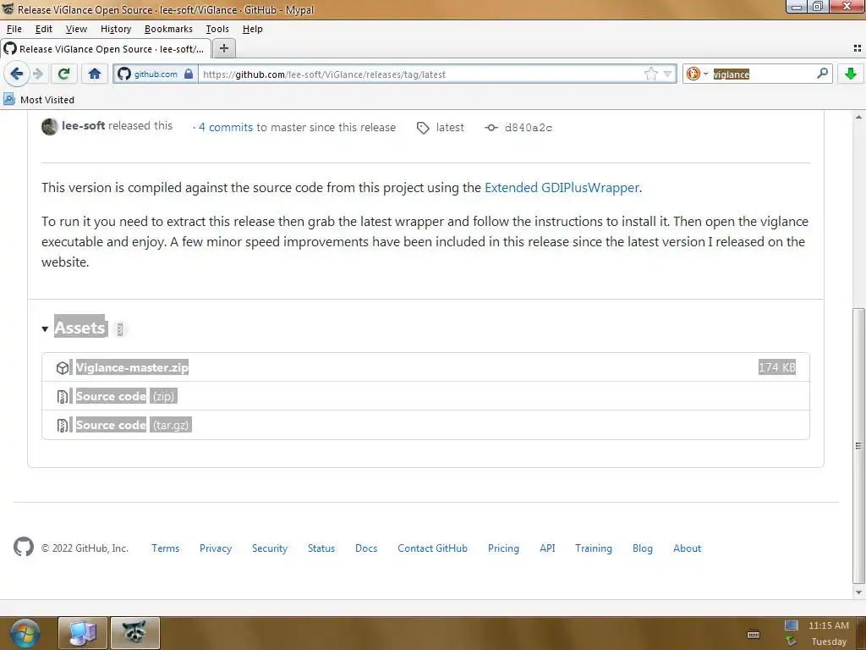
Task: Click the GitHub footer logo
Action: point(24,547)
